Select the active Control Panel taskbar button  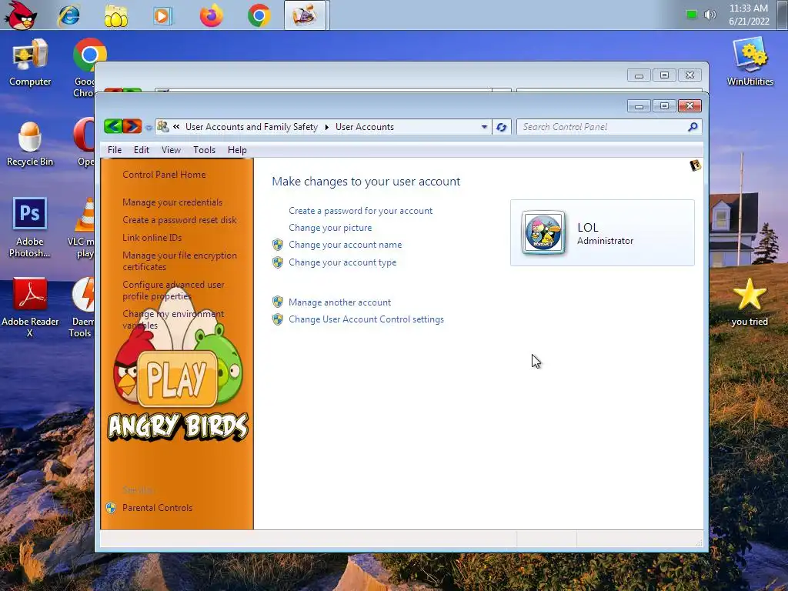[x=305, y=15]
